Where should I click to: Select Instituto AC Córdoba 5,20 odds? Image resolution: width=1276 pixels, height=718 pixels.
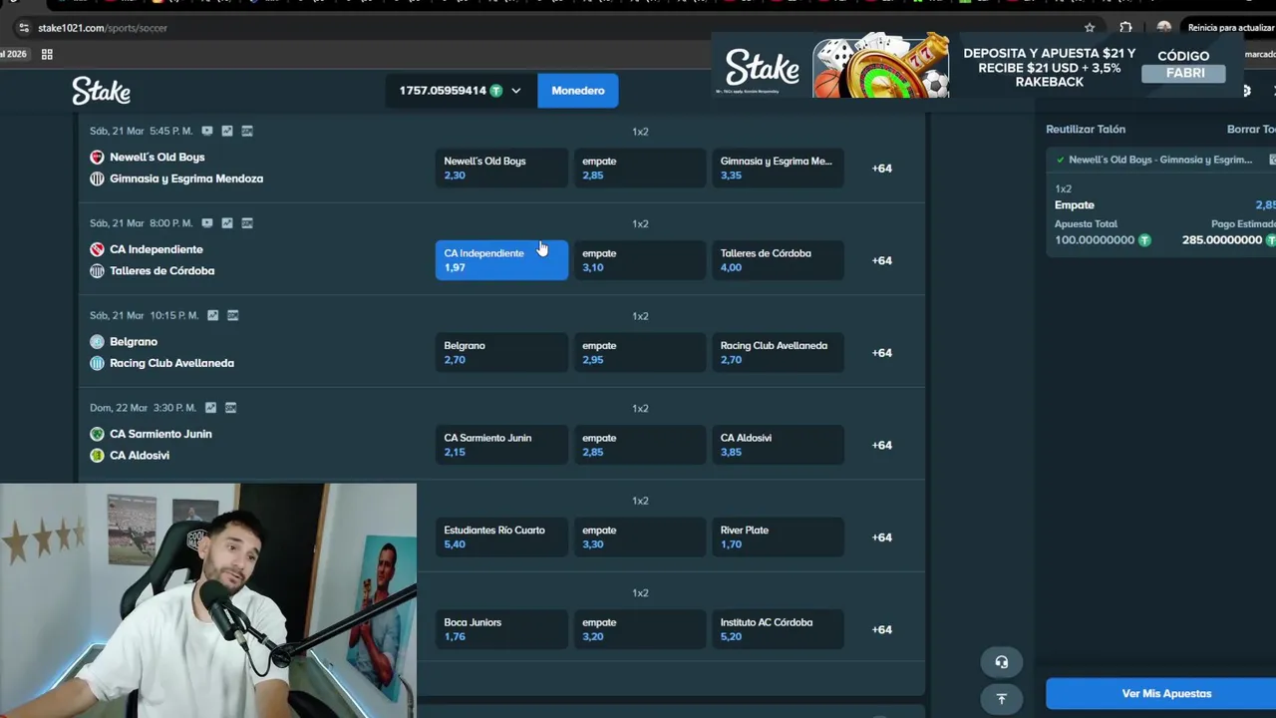point(778,629)
